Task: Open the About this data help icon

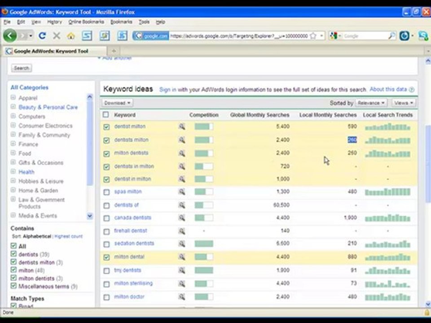Action: pyautogui.click(x=412, y=90)
